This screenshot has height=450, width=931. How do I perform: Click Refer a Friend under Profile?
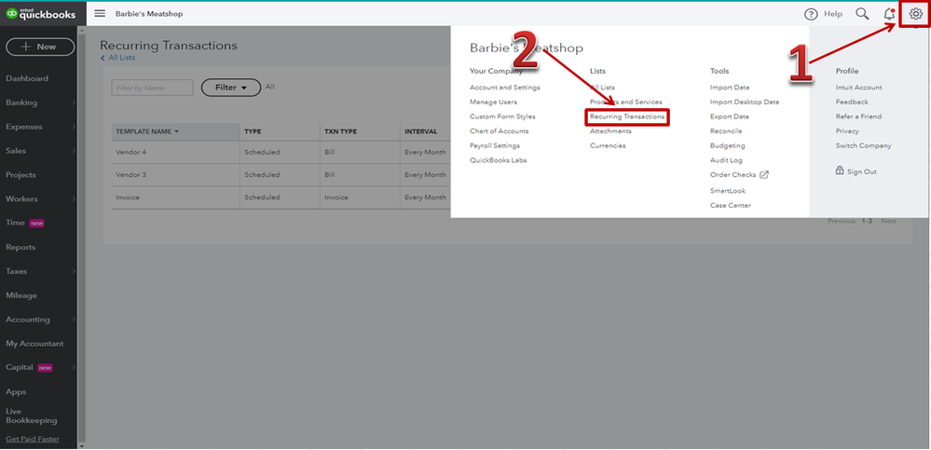click(858, 116)
